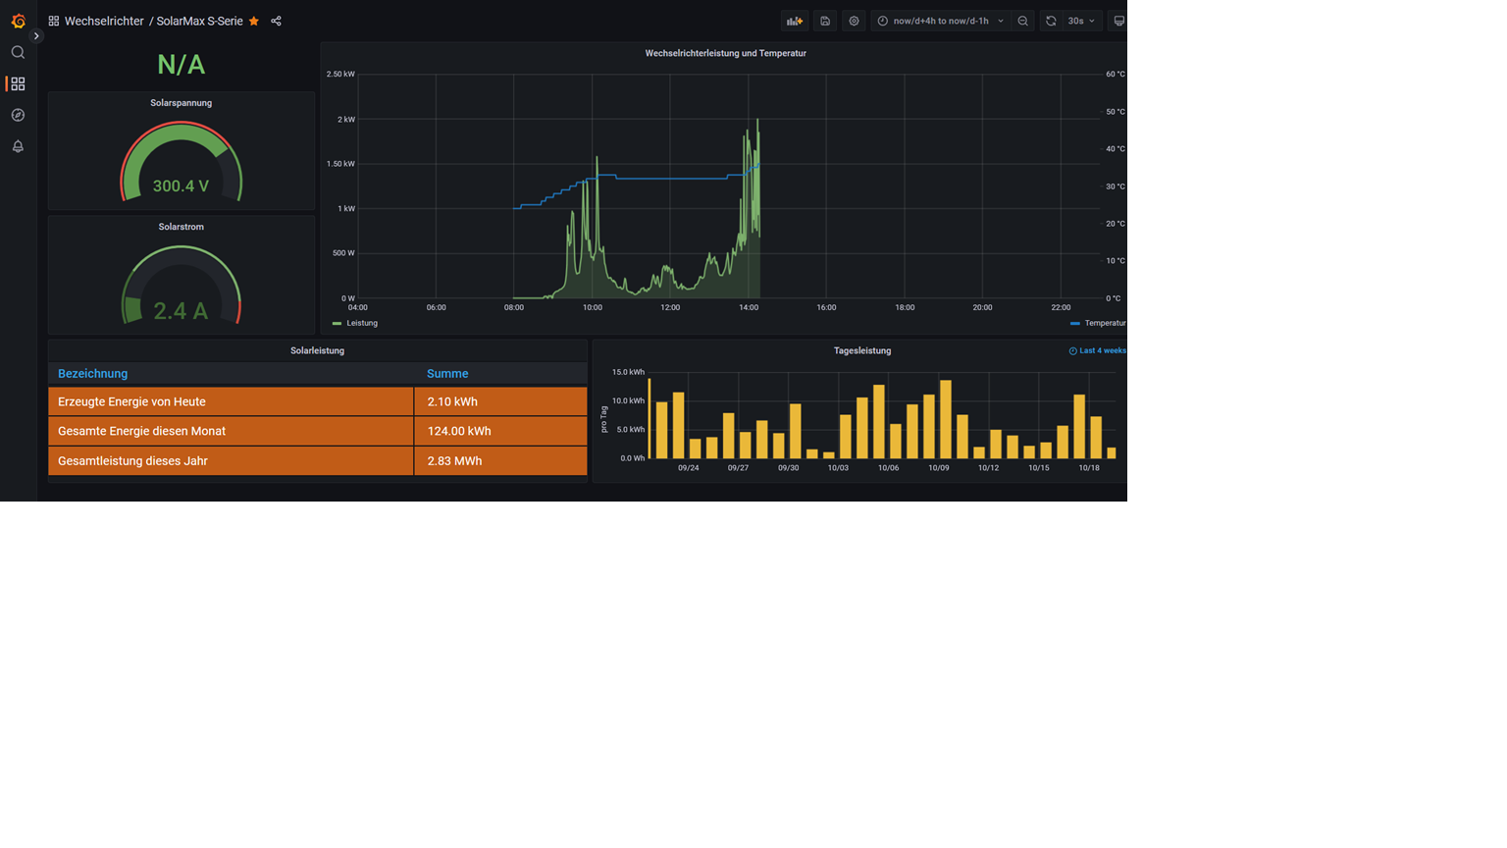Click the refresh dashboard icon
1507x848 pixels.
(1051, 21)
